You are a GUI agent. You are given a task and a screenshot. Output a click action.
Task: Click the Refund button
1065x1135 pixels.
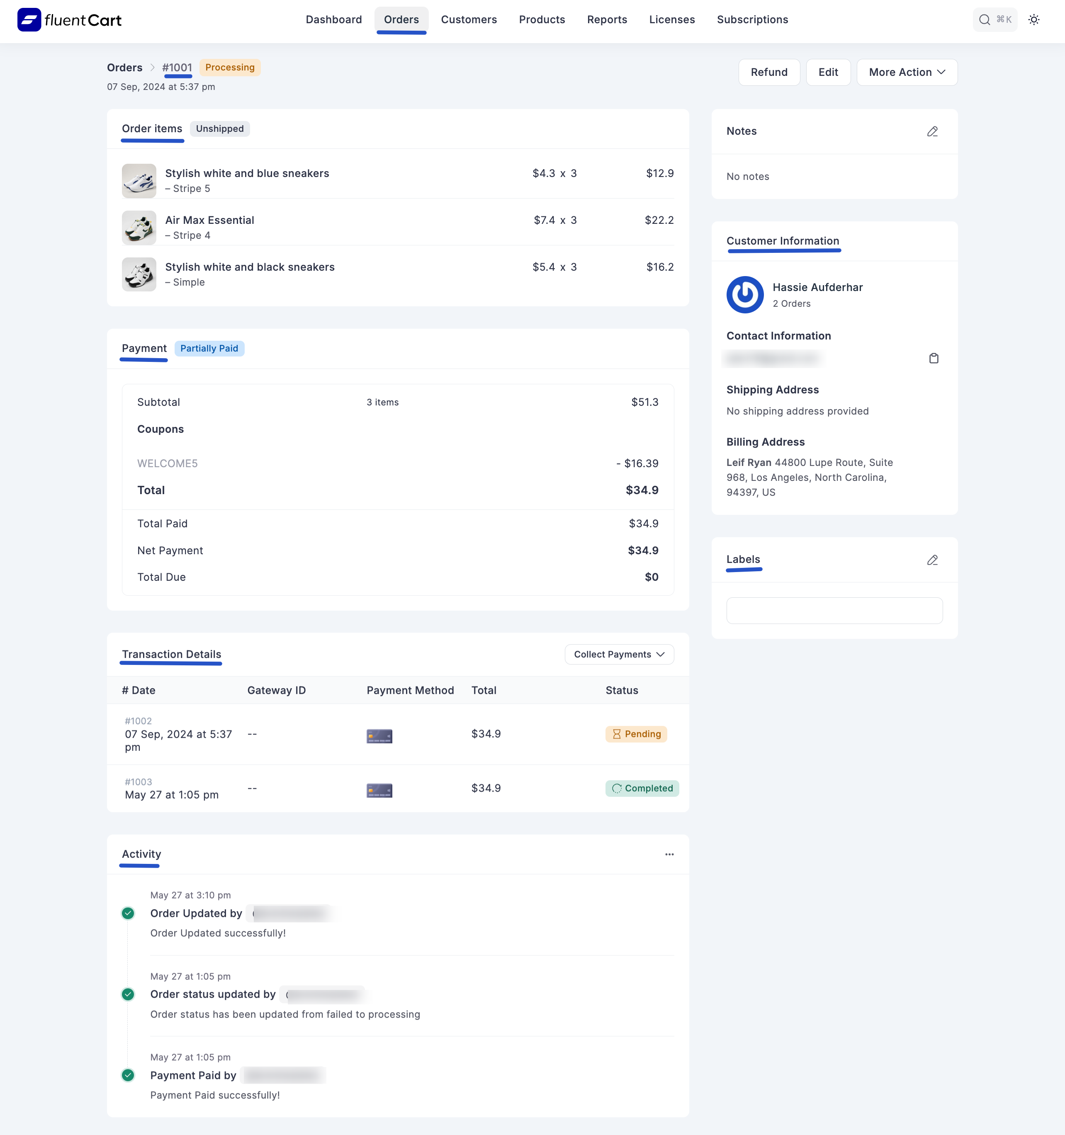tap(768, 72)
